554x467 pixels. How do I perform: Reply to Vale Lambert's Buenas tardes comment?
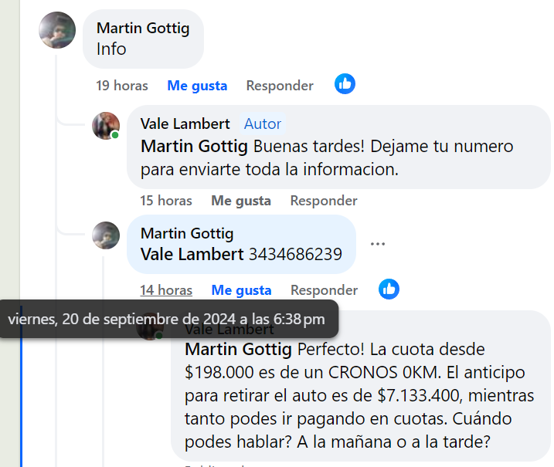point(324,201)
